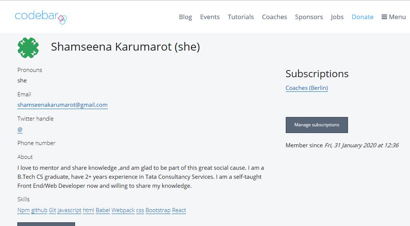Go to Events in navigation
This screenshot has height=226, width=410.
210,17
